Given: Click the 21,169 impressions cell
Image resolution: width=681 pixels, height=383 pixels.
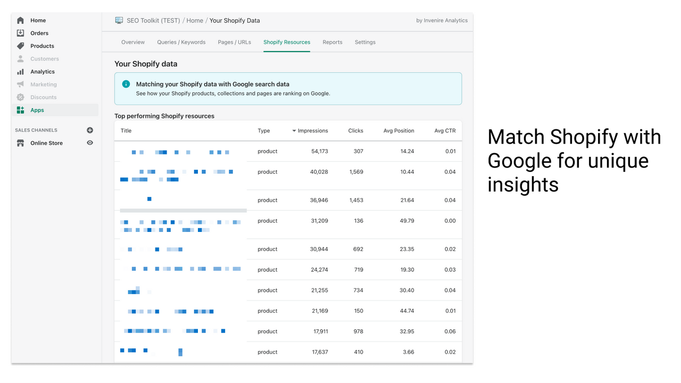Looking at the screenshot, I should [x=320, y=311].
